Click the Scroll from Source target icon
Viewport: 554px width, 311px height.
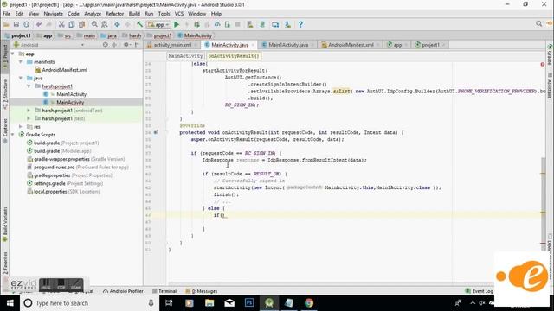[x=106, y=45]
